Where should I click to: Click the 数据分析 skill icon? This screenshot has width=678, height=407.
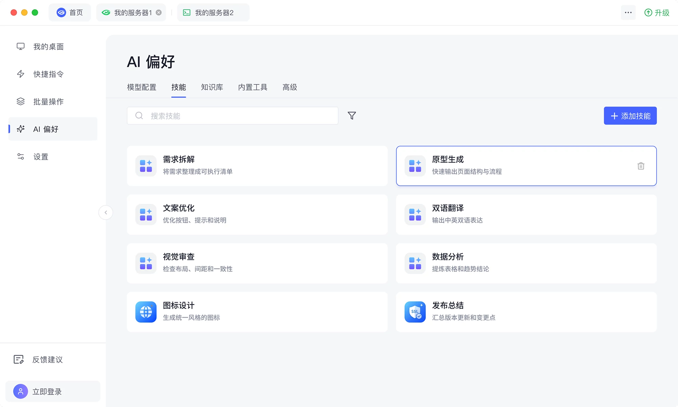click(415, 263)
